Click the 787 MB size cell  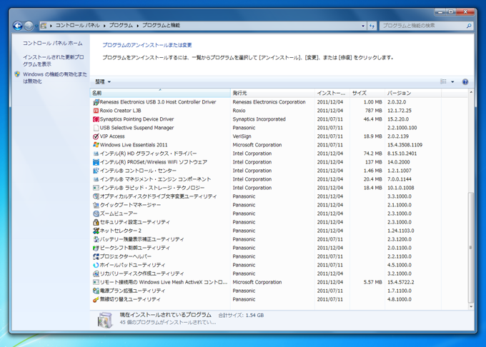tap(374, 111)
